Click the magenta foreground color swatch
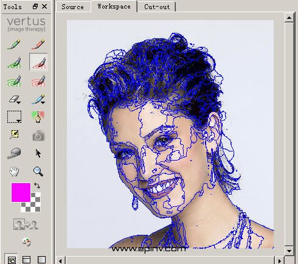This screenshot has height=264, width=298. click(21, 192)
